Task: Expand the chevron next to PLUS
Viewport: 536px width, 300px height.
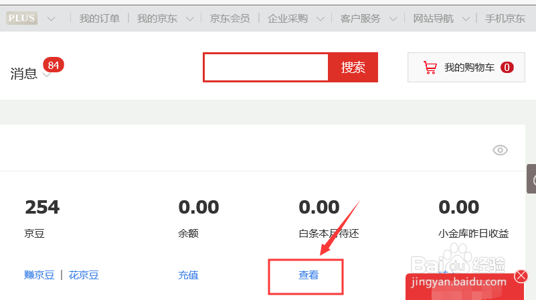Action: [x=52, y=19]
